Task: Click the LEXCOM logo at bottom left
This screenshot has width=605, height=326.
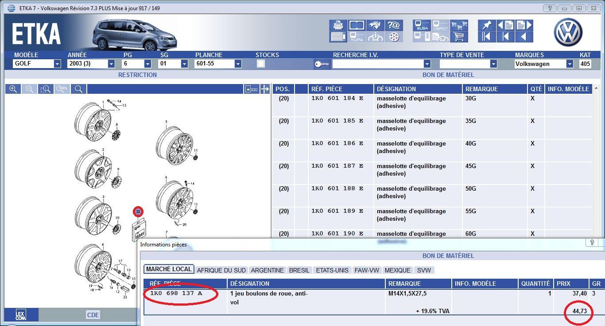Action: 21,314
